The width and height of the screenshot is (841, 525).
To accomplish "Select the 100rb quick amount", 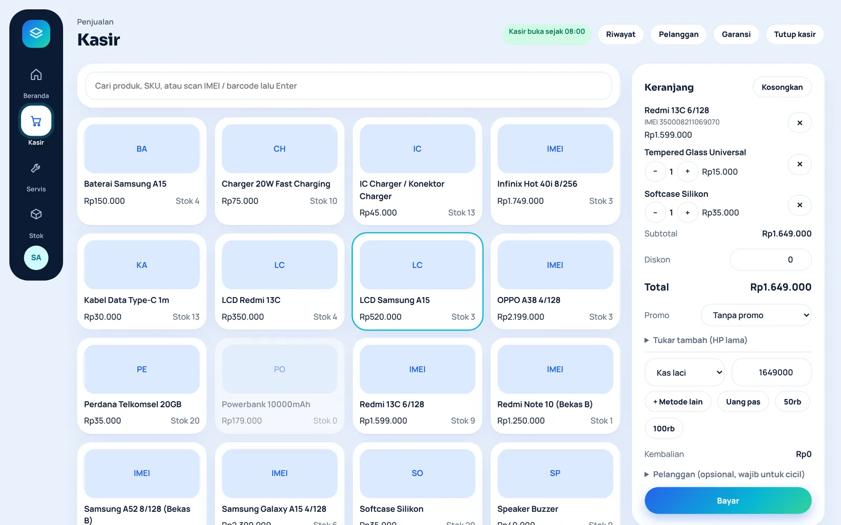I will (x=664, y=428).
